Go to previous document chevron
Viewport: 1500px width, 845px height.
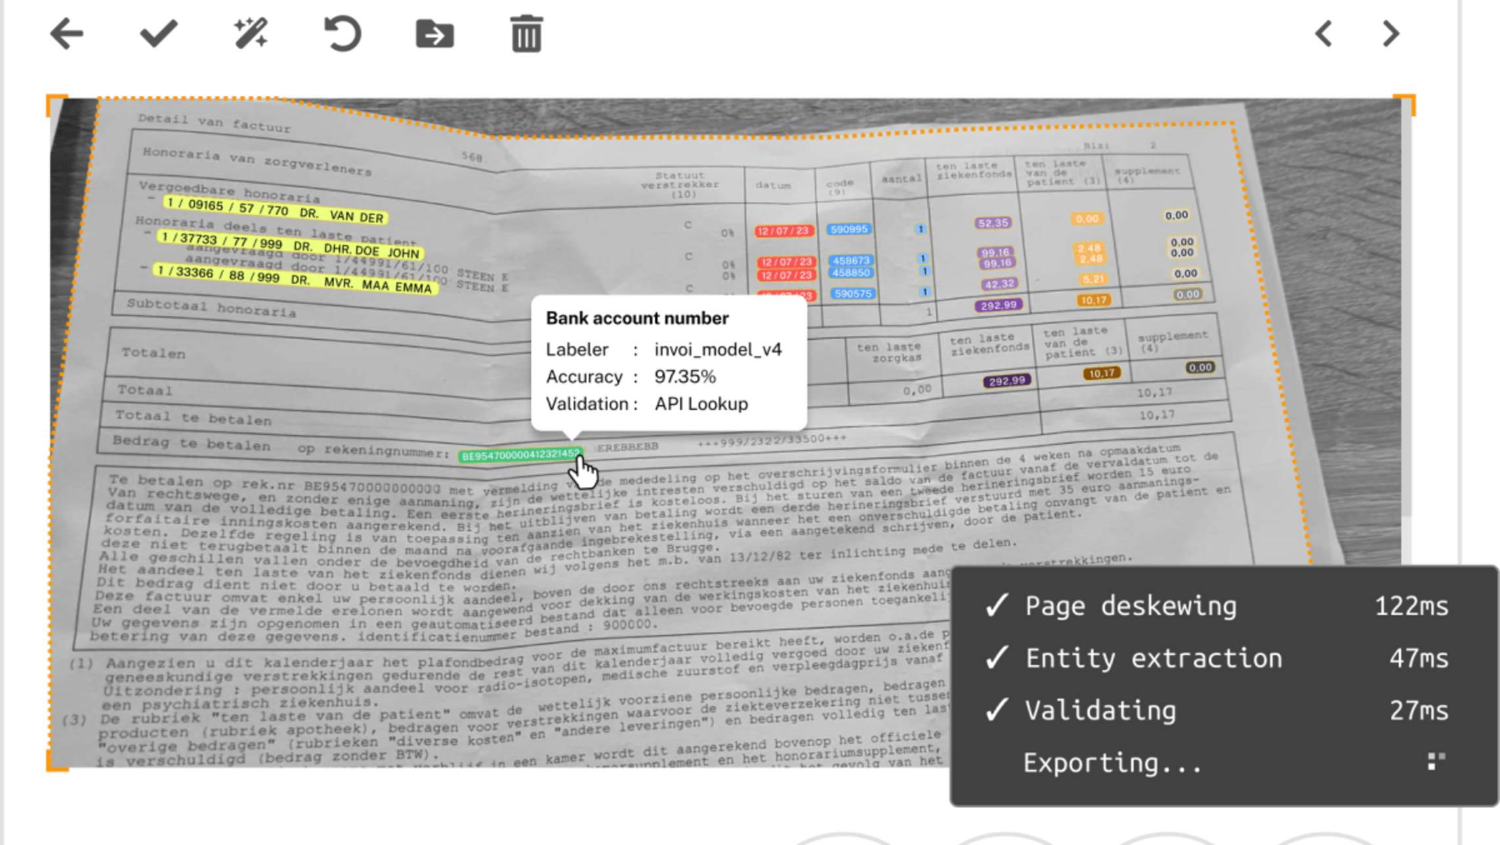pos(1323,34)
